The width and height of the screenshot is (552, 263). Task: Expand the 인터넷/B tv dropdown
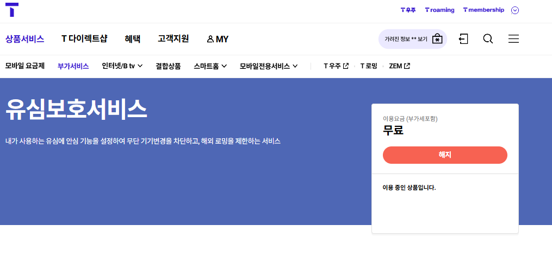coord(122,66)
